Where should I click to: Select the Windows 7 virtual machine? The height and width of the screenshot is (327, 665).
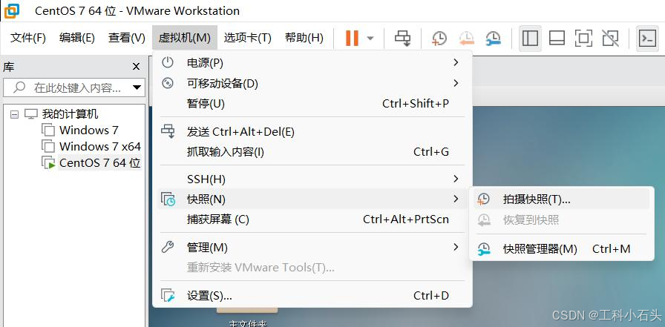pyautogui.click(x=88, y=130)
